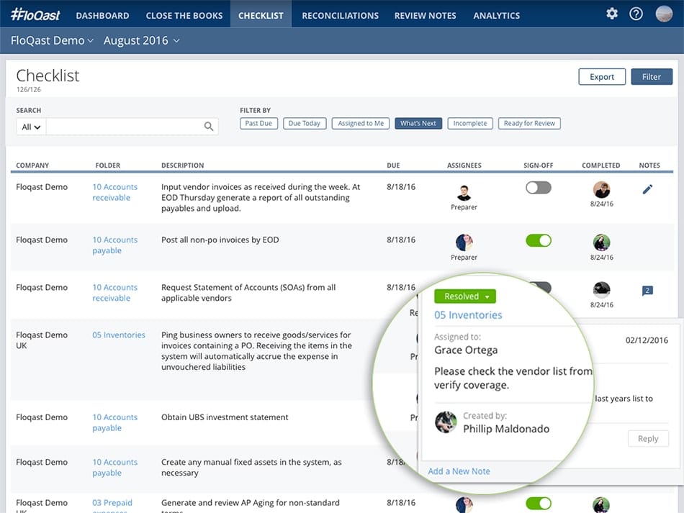
Task: Open Accounts receivable folder for Request SOAs row
Action: (114, 292)
